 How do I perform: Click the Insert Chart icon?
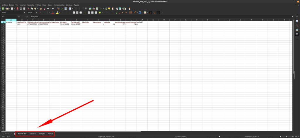94,9
